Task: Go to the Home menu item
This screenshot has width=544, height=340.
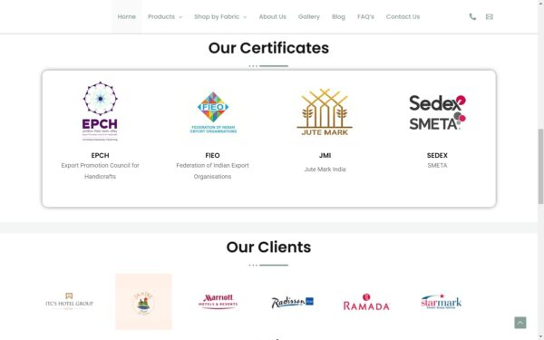Action: 127,16
